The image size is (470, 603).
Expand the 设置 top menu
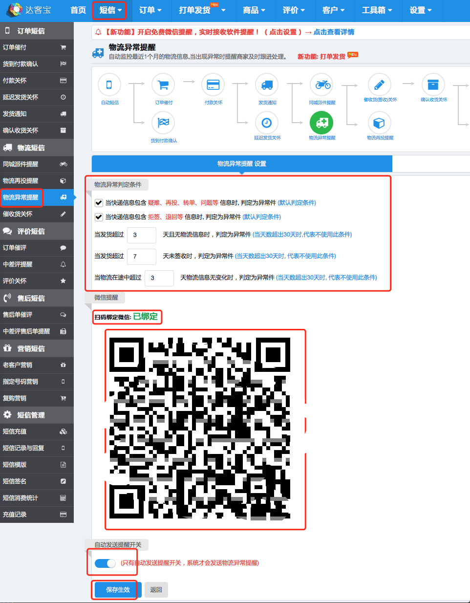pos(421,10)
